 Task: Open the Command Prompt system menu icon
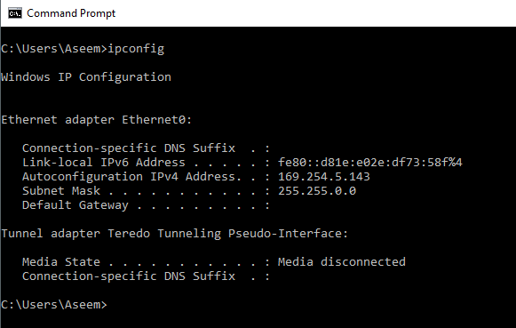coord(15,13)
